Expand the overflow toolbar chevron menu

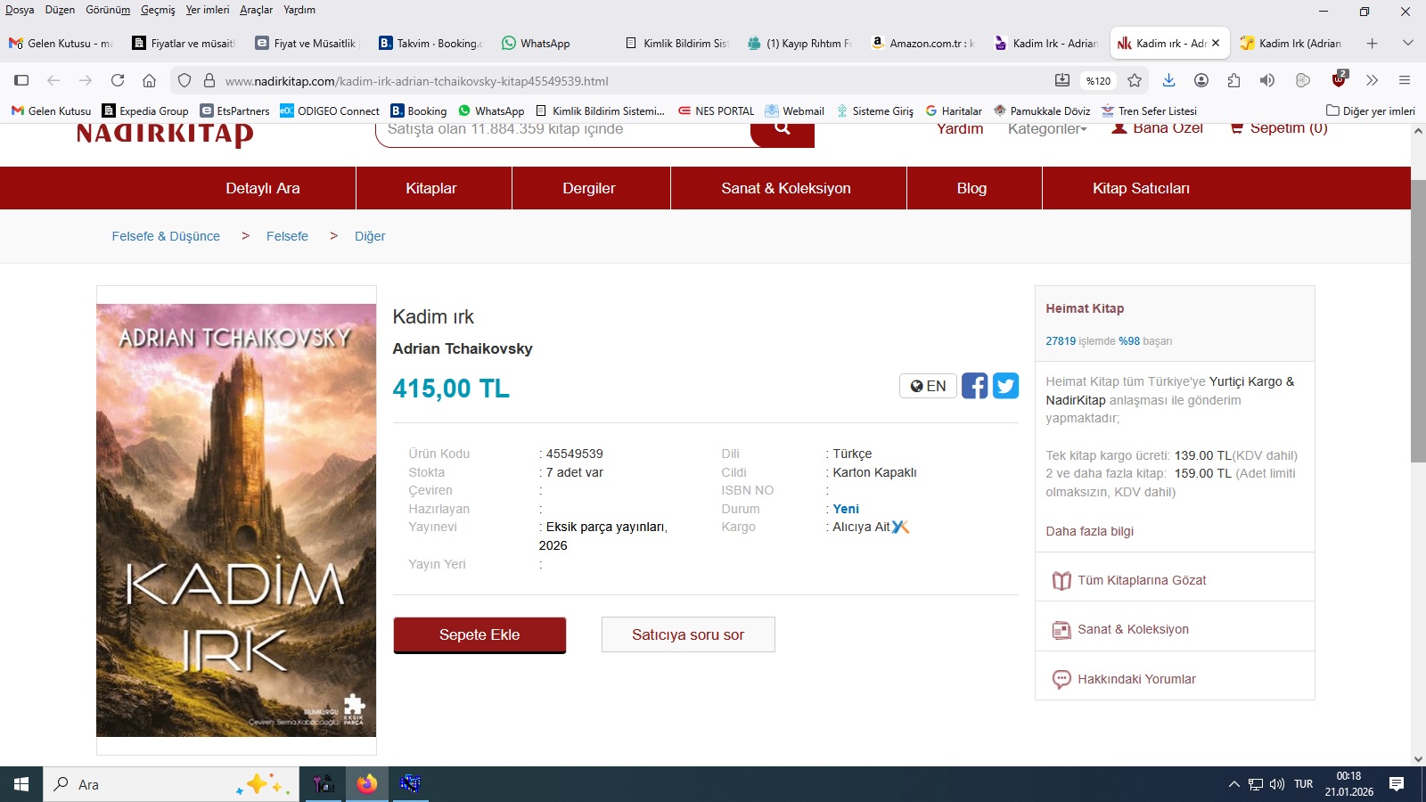(1372, 80)
